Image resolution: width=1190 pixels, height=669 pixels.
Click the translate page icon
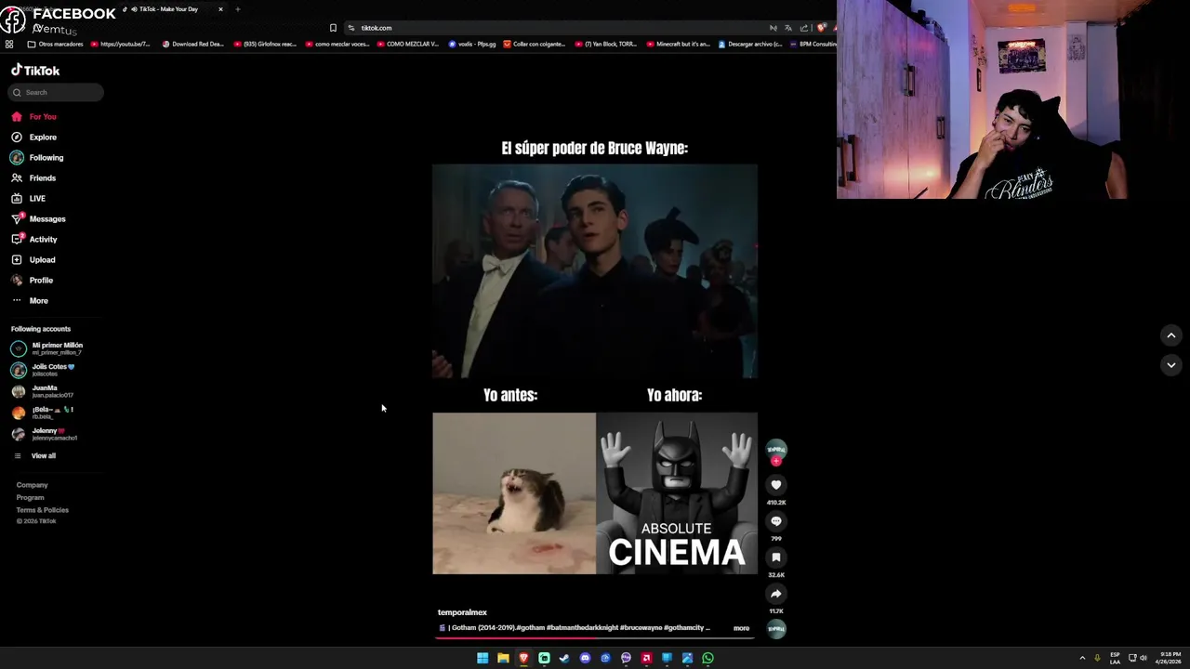click(x=788, y=28)
